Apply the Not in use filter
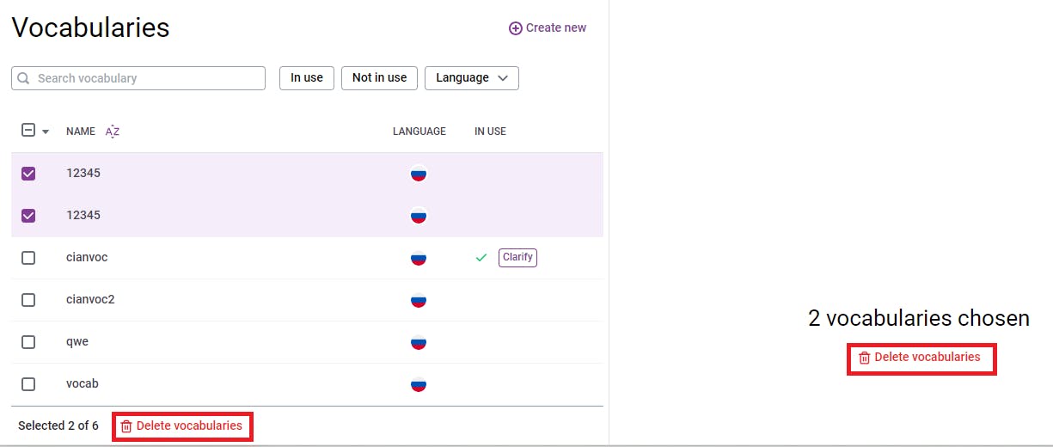Image resolution: width=1053 pixels, height=447 pixels. pos(379,78)
